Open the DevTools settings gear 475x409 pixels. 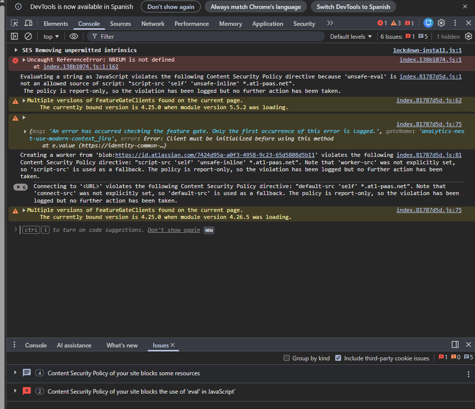point(441,23)
